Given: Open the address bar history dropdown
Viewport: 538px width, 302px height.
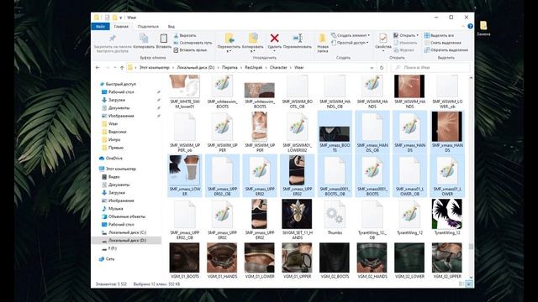Looking at the screenshot, I should pos(372,68).
